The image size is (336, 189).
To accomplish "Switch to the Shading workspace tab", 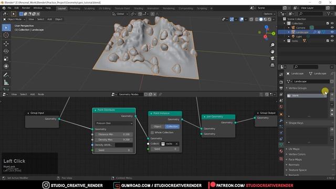I will pyautogui.click(x=139, y=8).
